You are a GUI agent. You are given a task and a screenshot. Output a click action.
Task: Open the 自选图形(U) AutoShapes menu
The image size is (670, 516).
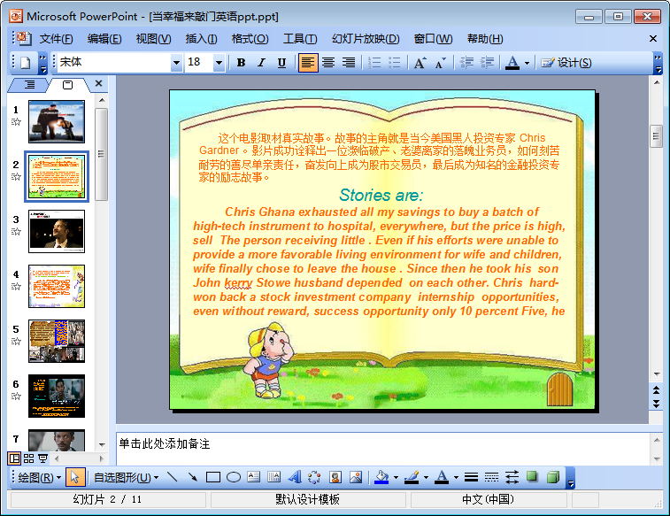point(126,478)
